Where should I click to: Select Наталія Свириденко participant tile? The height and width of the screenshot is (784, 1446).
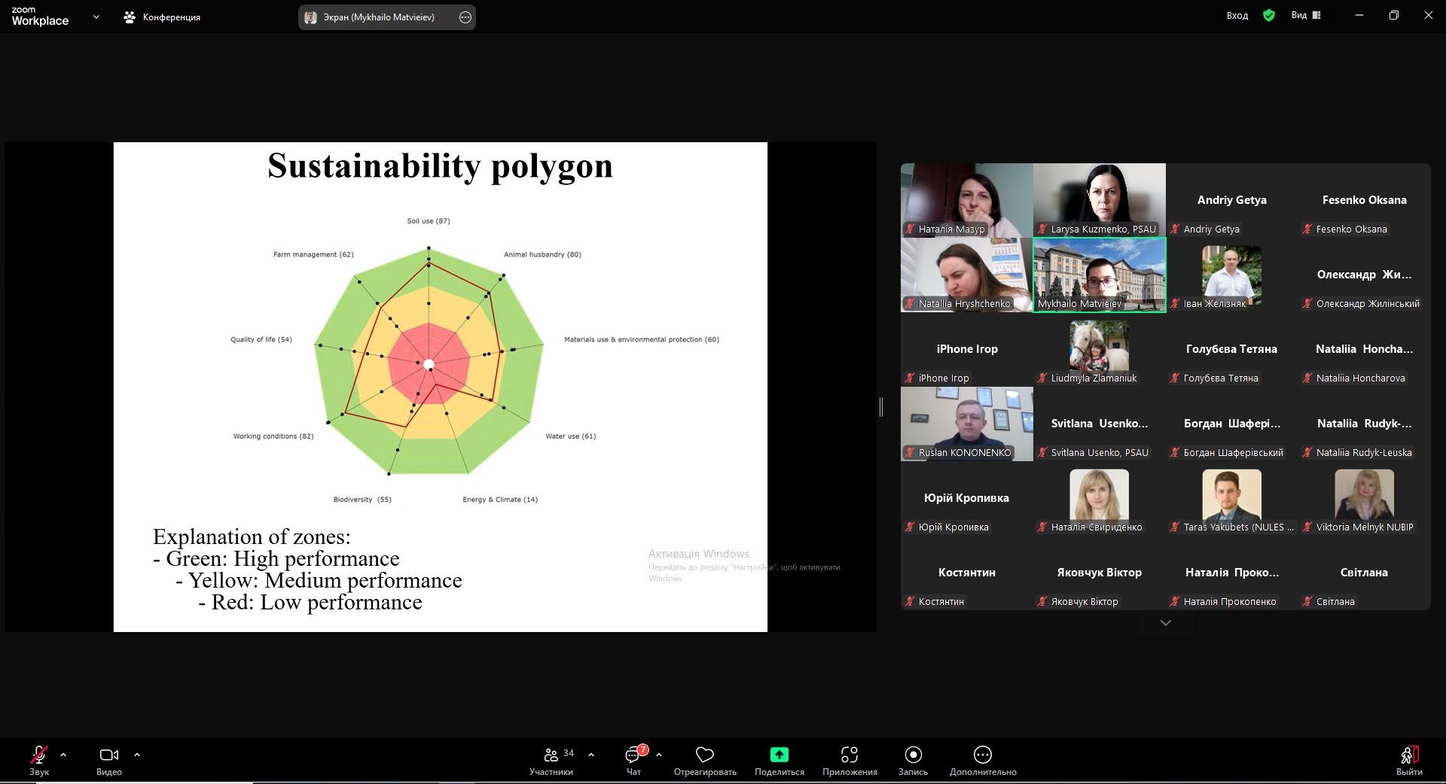[x=1100, y=498]
